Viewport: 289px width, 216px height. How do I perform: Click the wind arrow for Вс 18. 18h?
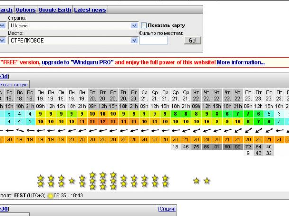click(19, 130)
